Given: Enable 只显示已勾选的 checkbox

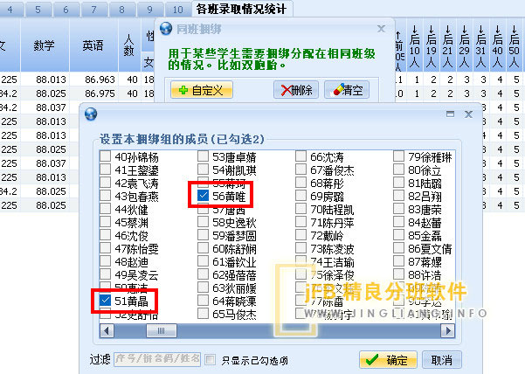Looking at the screenshot, I should coord(211,360).
